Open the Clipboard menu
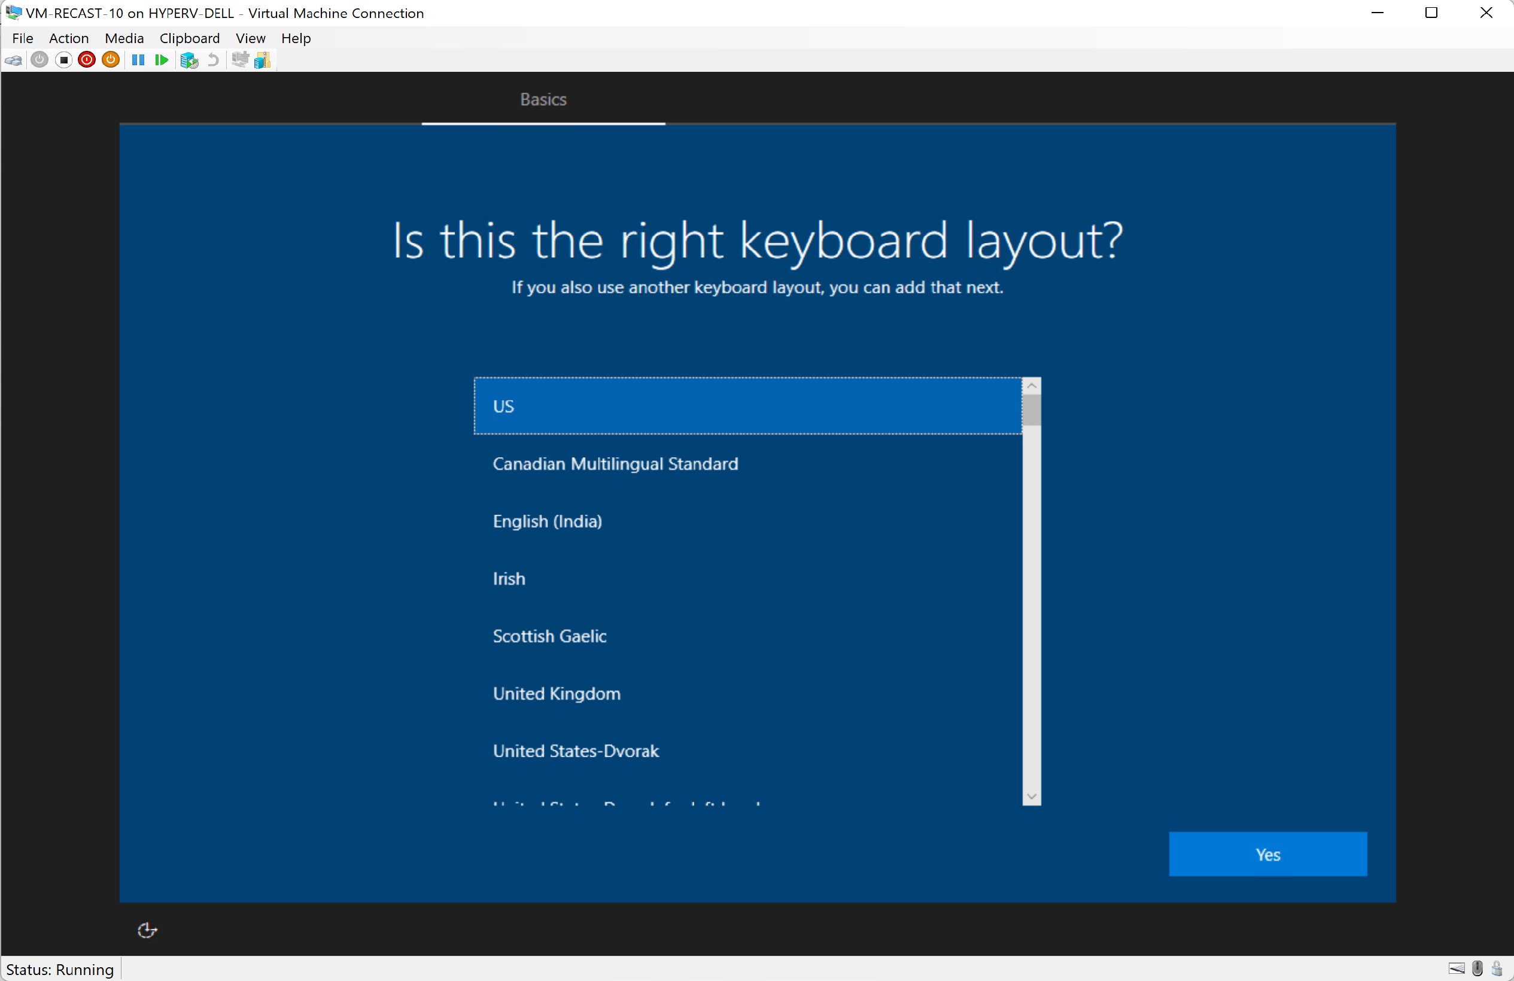 click(190, 38)
